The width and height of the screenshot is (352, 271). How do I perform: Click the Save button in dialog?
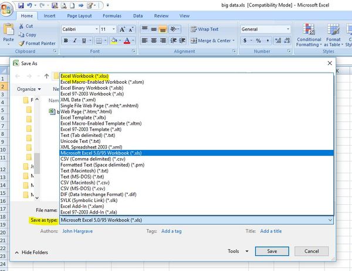click(272, 251)
